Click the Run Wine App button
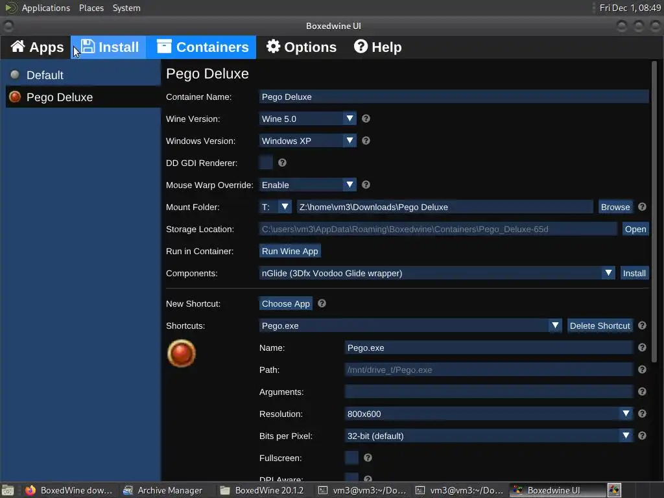 click(290, 251)
